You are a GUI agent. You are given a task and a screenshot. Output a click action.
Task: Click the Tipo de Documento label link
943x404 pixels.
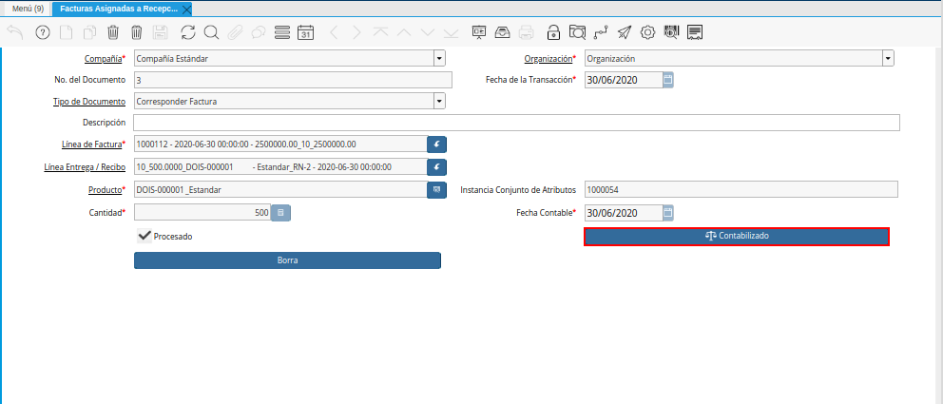click(x=89, y=102)
